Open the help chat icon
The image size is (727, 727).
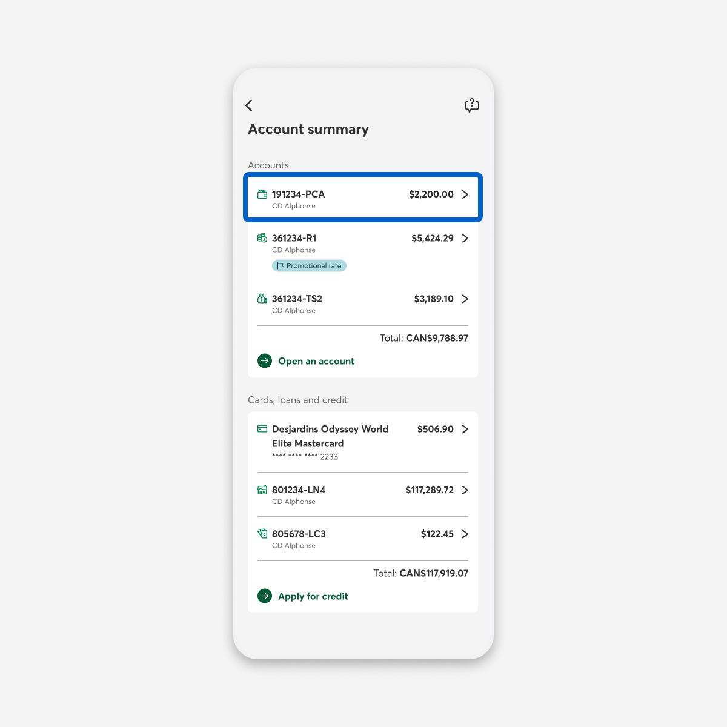(472, 105)
